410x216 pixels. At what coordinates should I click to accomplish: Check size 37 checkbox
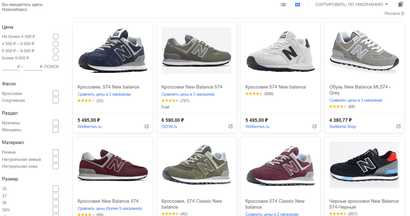coord(56,196)
